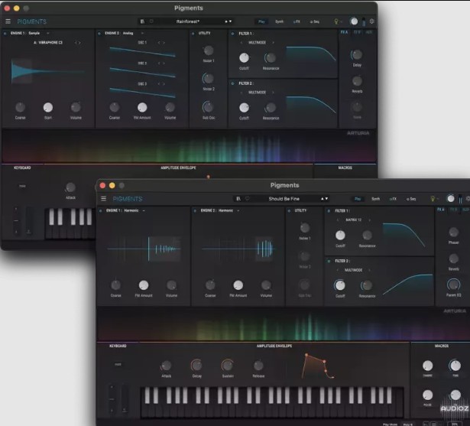Select FX A tab in Should Be Fine window
Viewport: 470px width, 426px height.
[x=441, y=210]
